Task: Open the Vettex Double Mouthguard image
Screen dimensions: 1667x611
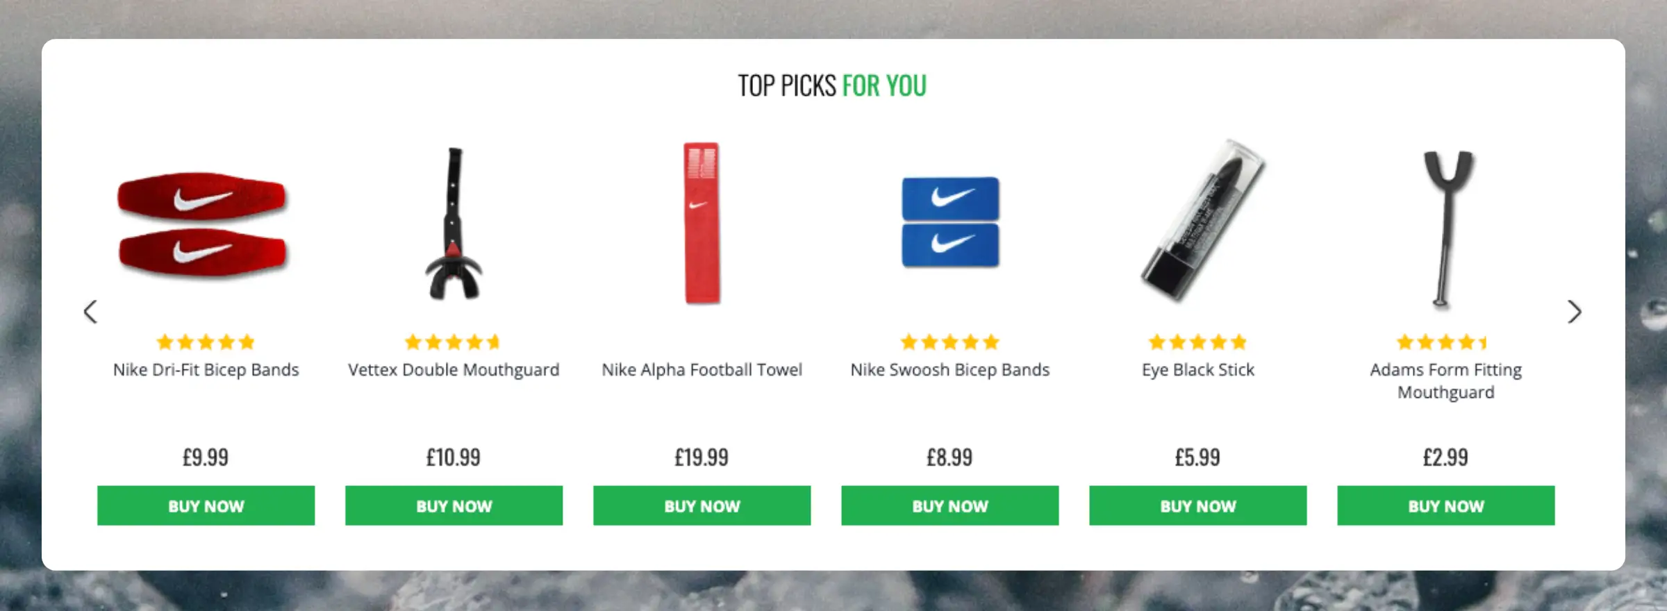Action: 454,224
